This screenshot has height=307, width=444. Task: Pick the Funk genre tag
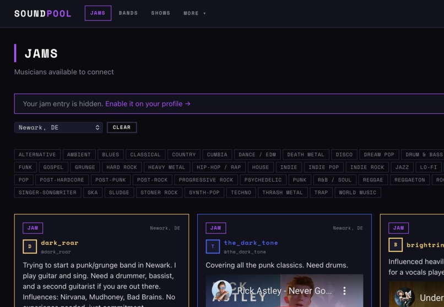25,167
